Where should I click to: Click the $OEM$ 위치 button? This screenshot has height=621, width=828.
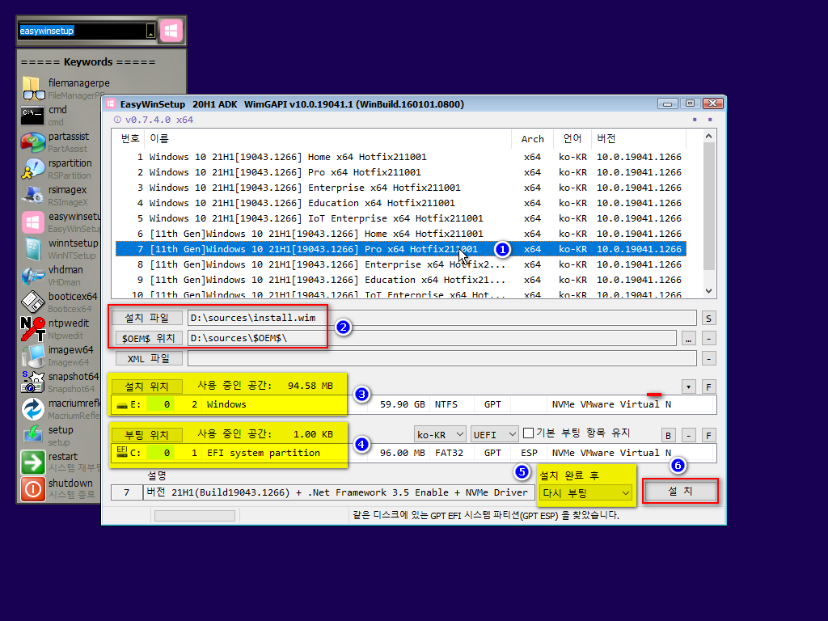pos(148,338)
